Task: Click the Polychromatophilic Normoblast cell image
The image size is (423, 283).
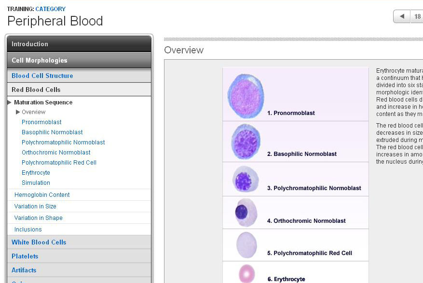Action: [x=246, y=179]
